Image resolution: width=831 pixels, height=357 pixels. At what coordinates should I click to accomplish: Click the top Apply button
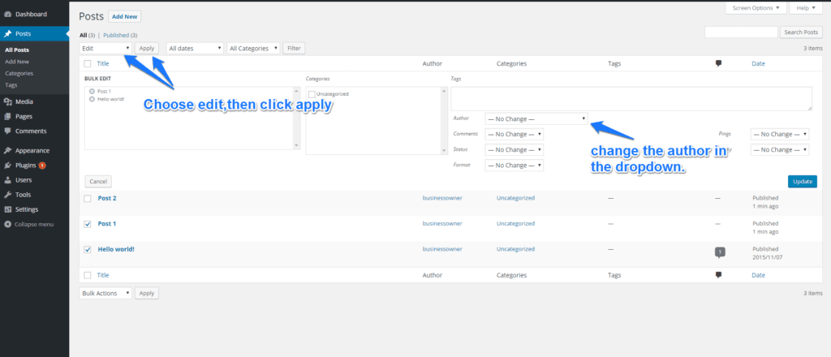tap(147, 48)
